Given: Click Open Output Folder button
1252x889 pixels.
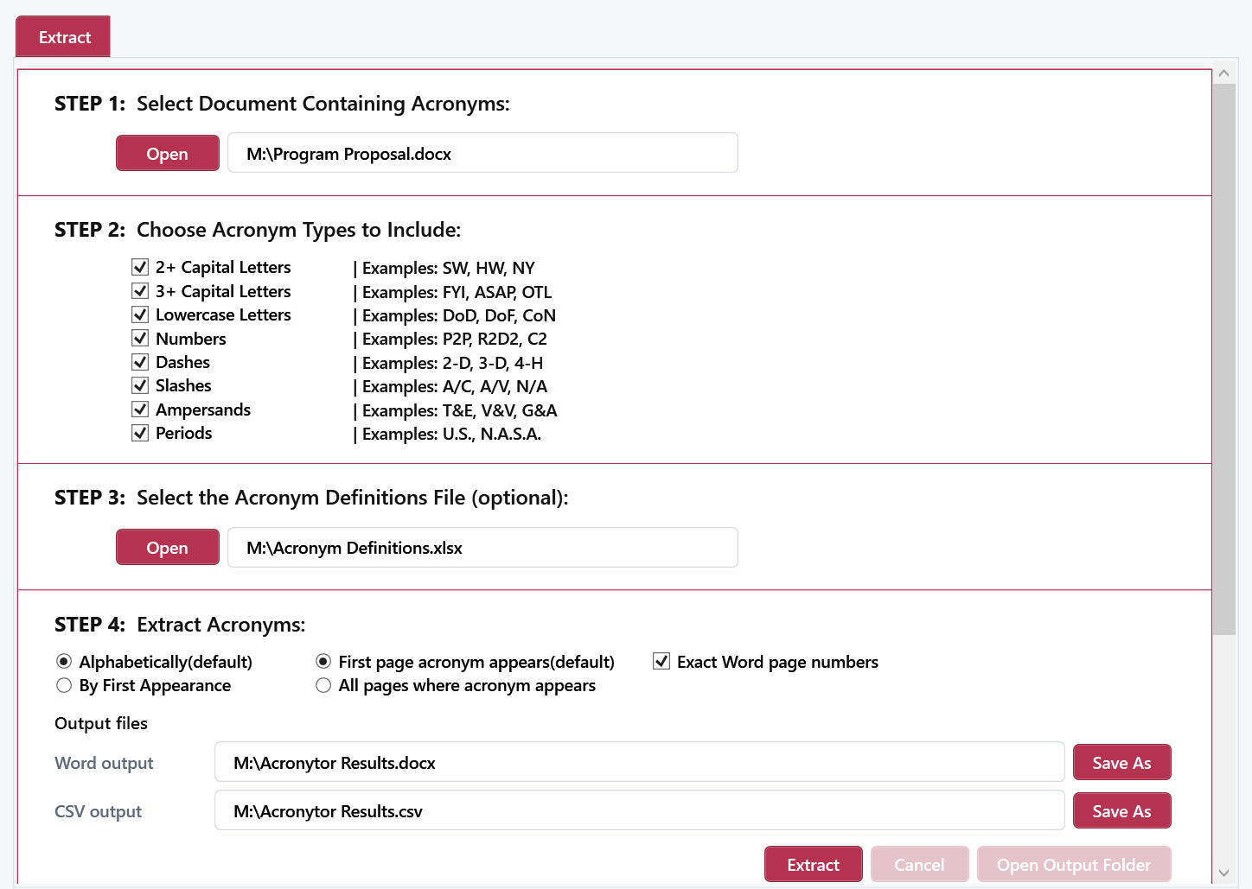Looking at the screenshot, I should (x=1075, y=864).
